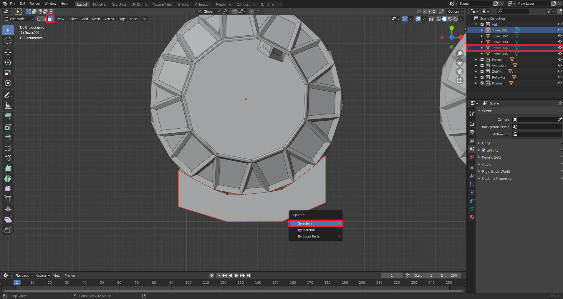Select the Rotate tool
This screenshot has height=299, width=563.
pyautogui.click(x=8, y=63)
